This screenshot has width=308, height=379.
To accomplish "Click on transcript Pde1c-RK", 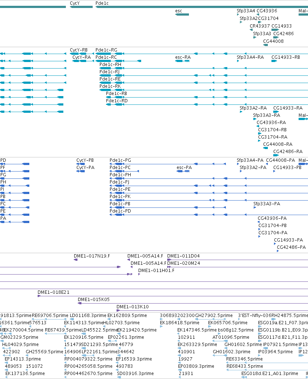I will pos(110,86).
